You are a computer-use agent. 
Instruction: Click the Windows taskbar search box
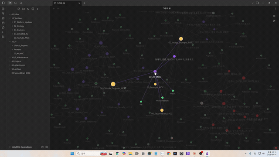pyautogui.click(x=92, y=154)
